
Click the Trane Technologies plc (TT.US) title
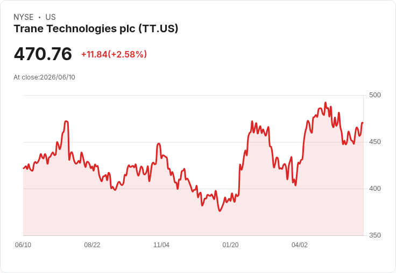pyautogui.click(x=96, y=29)
